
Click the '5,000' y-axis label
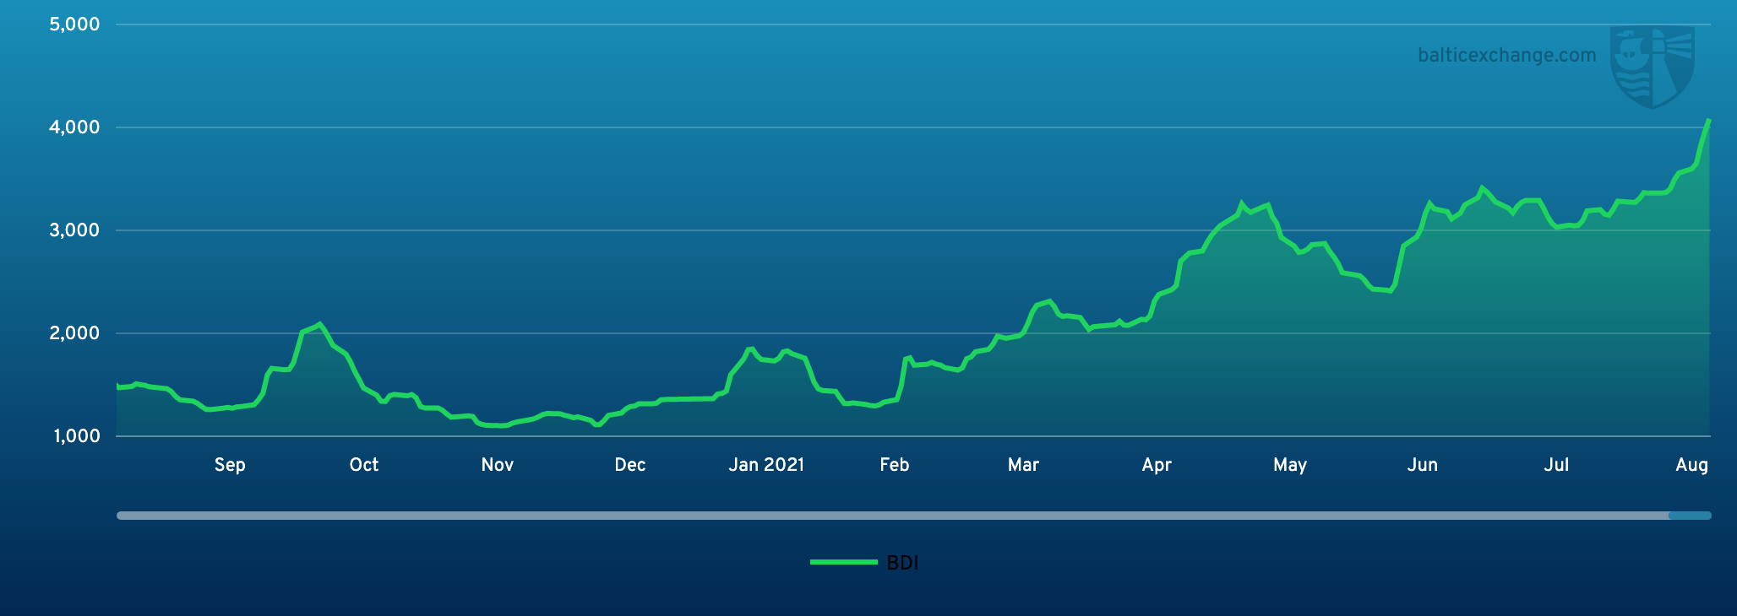point(74,24)
